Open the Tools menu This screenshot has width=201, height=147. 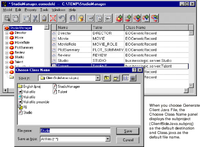pyautogui.click(x=44, y=10)
